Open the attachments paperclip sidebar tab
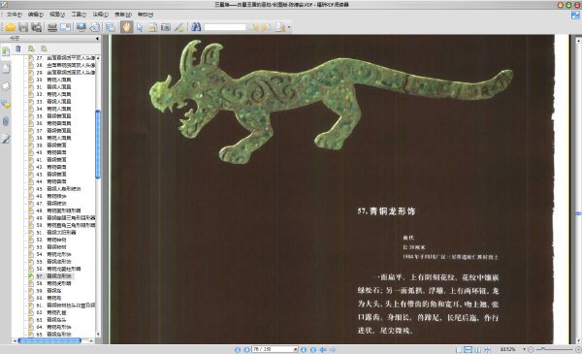The width and height of the screenshot is (582, 354). [x=6, y=121]
